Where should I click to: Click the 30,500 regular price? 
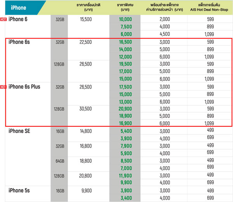[x=85, y=109]
